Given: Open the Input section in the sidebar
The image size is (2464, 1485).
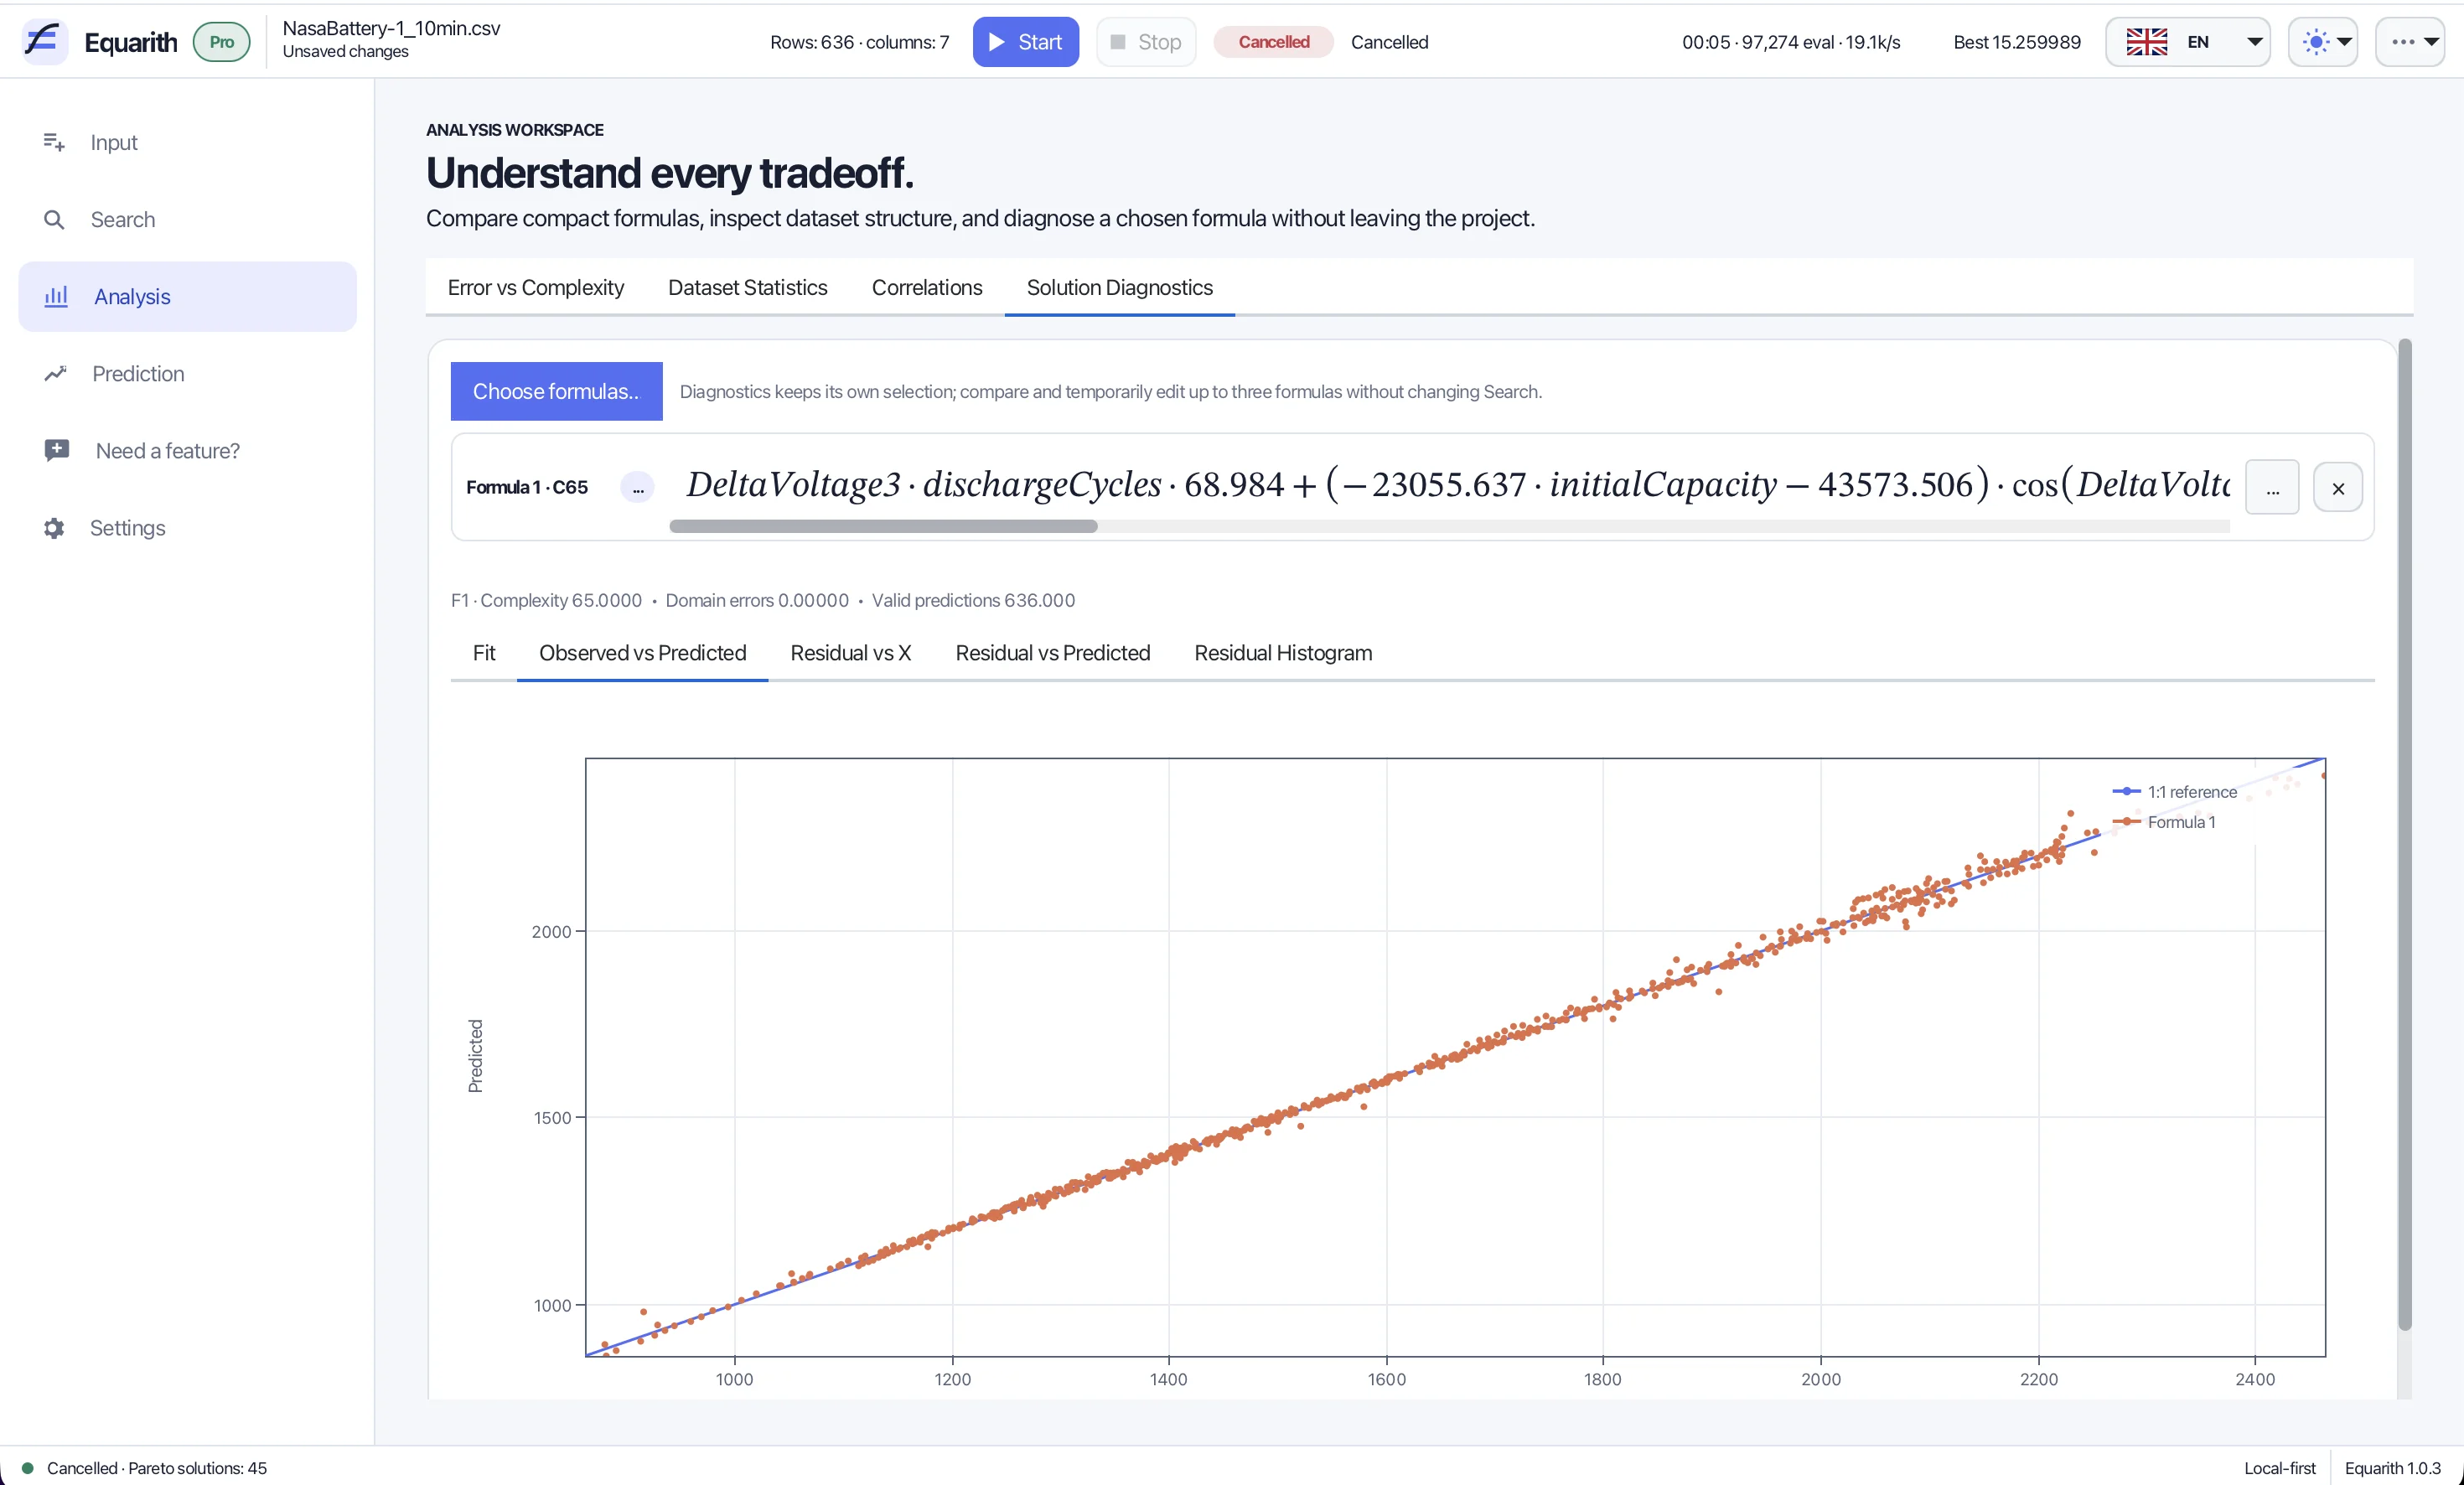Looking at the screenshot, I should pyautogui.click(x=187, y=142).
